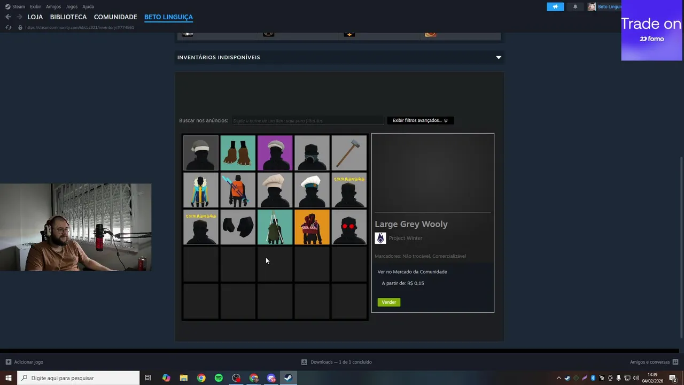Go forward with the forward arrow
684x385 pixels.
click(19, 17)
